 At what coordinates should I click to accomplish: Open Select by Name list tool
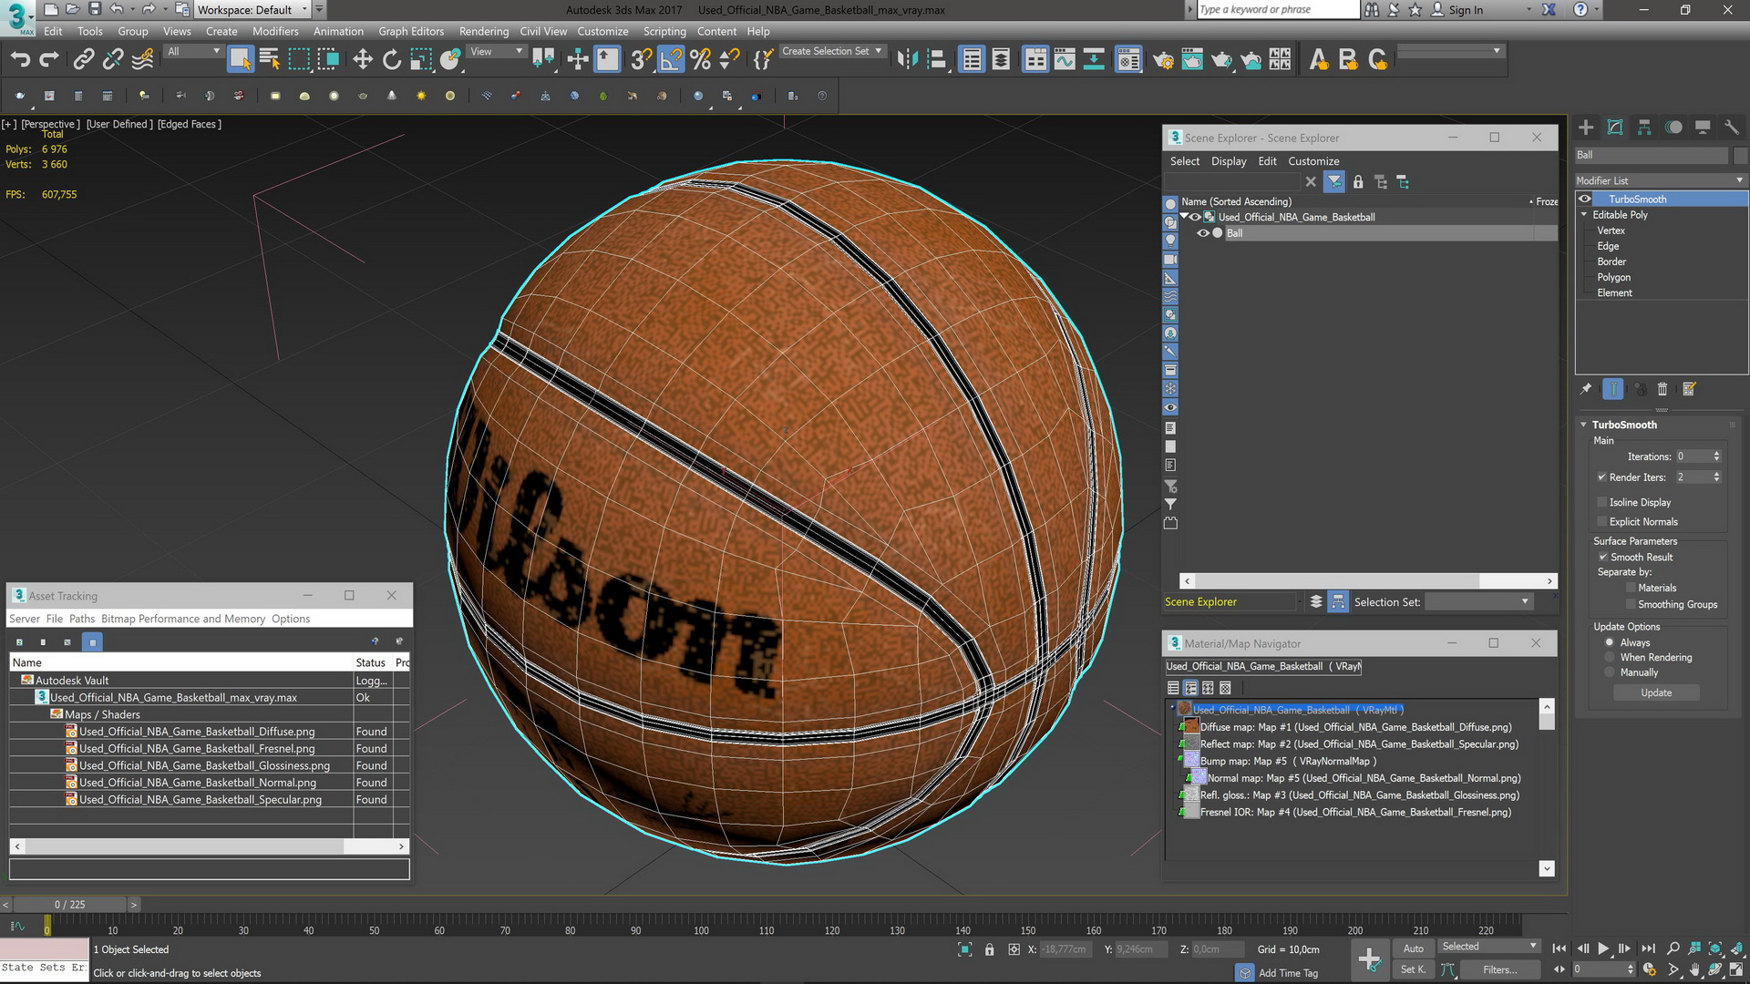click(270, 60)
